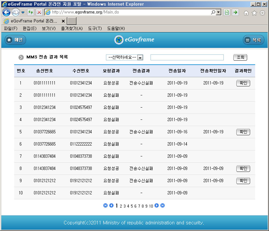Screen dimensions: 269x231
Task: Open the 파일(F) menu
Action: point(10,29)
